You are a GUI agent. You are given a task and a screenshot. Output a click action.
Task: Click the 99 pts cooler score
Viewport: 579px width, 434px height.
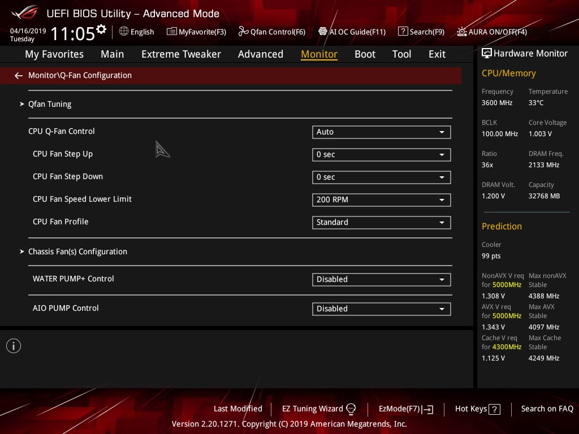click(491, 256)
